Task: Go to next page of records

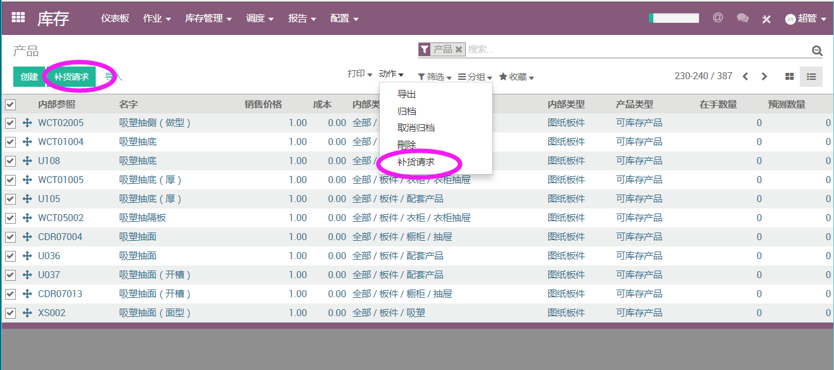Action: 764,77
